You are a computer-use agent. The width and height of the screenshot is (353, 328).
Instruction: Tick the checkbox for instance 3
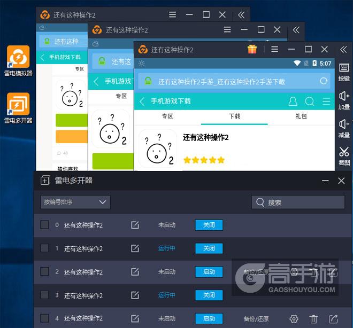click(x=44, y=295)
